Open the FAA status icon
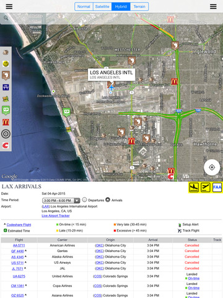The height and width of the screenshot is (298, 223). 217,187
